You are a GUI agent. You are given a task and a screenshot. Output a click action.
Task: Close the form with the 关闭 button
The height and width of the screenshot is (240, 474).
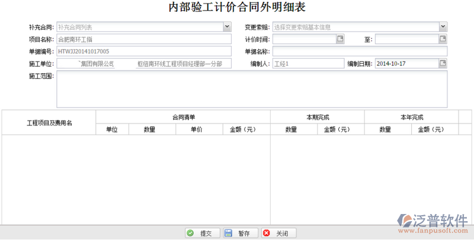[278, 233]
